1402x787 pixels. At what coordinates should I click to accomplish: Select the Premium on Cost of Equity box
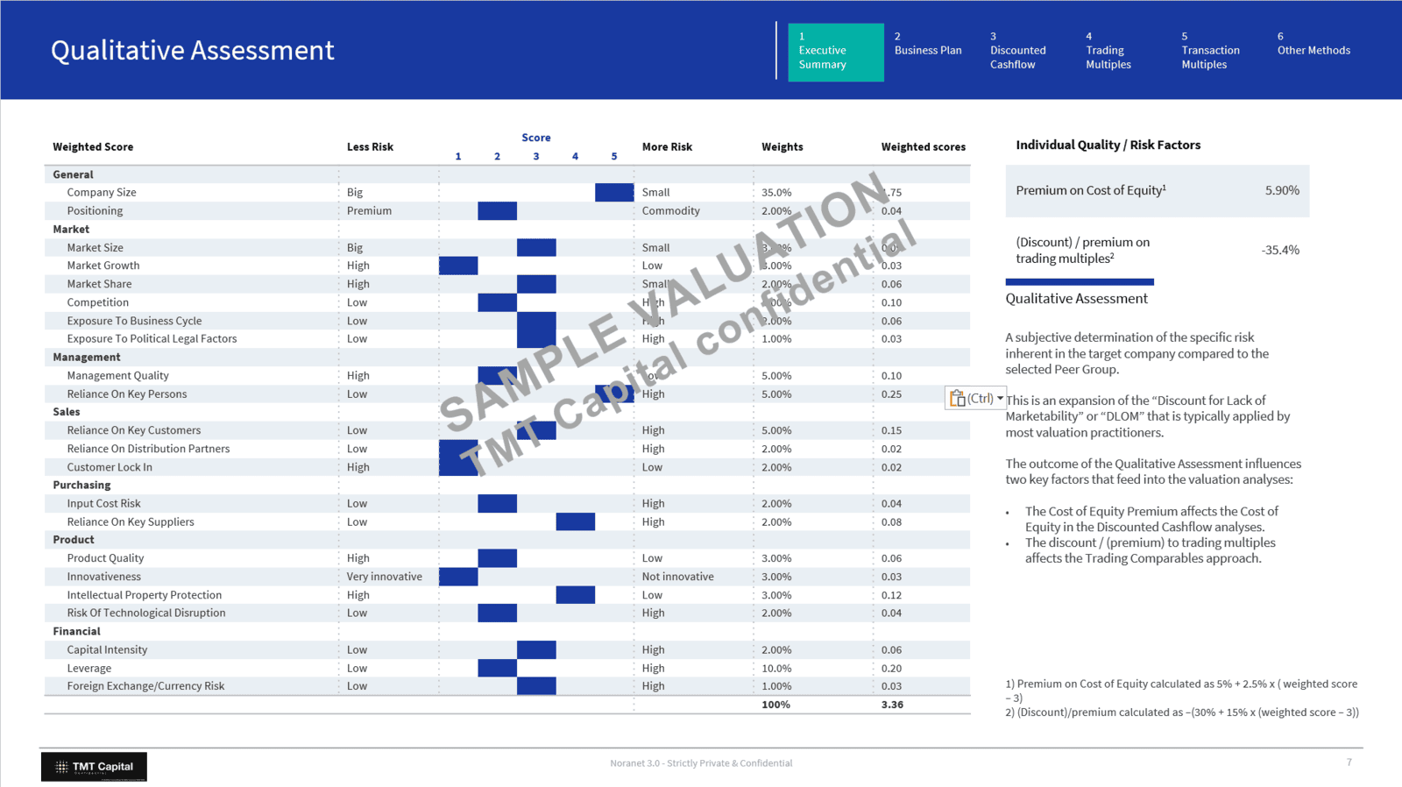coord(1157,191)
